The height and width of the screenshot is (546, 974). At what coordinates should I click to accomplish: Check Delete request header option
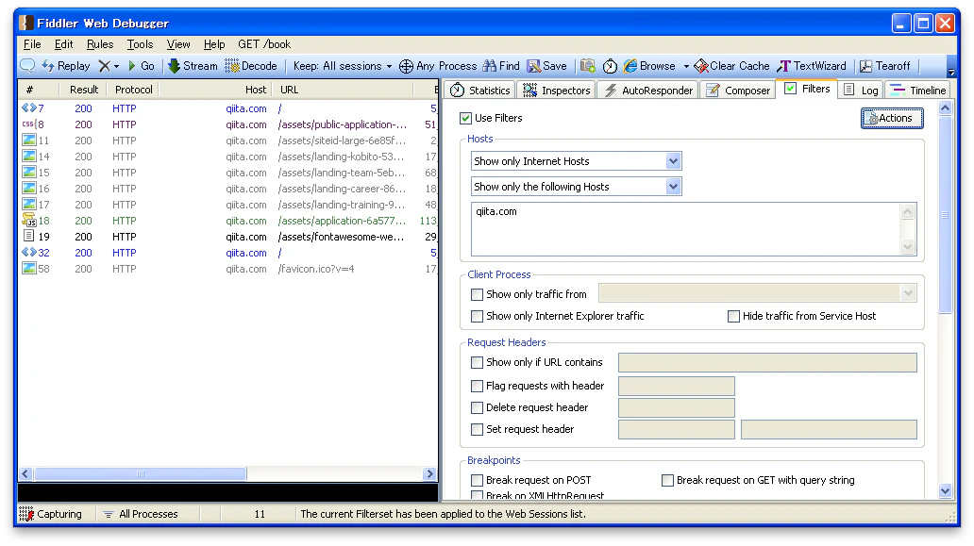[477, 407]
